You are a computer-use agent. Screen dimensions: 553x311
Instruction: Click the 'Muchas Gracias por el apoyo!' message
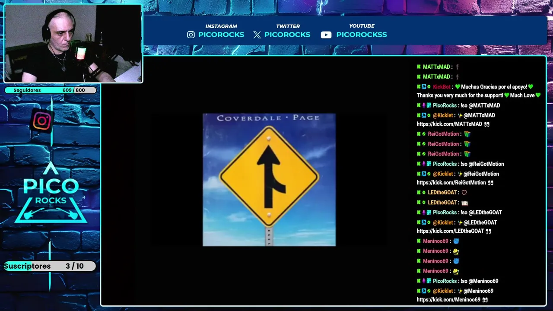pyautogui.click(x=494, y=87)
